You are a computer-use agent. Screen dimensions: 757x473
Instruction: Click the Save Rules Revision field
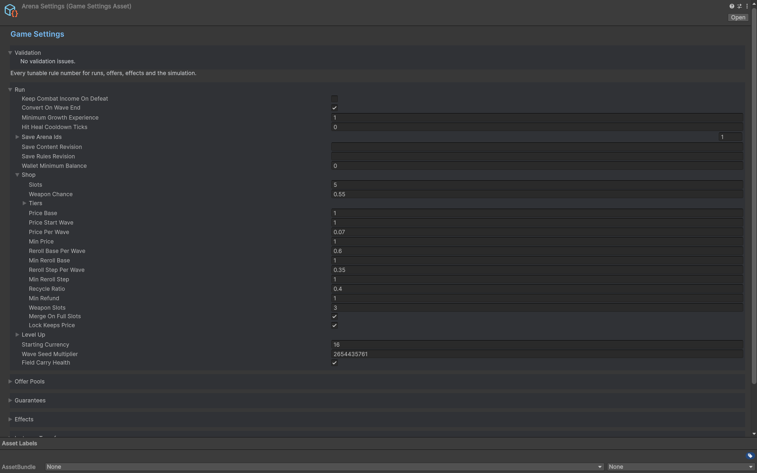pyautogui.click(x=537, y=157)
